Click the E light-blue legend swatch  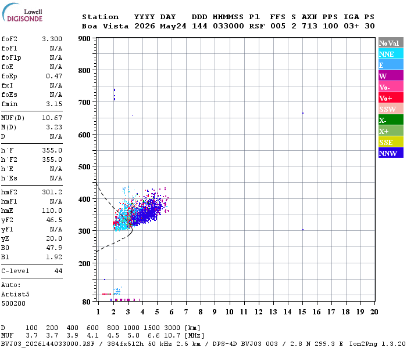coord(391,65)
